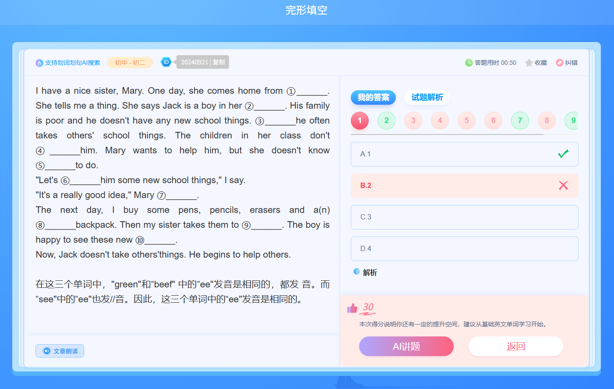The width and height of the screenshot is (614, 389).
Task: Choose answer option C.3
Action: (x=464, y=217)
